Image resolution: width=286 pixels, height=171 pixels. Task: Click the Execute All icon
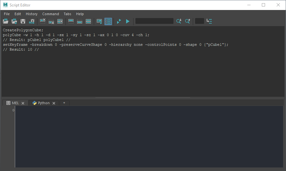coord(119,21)
